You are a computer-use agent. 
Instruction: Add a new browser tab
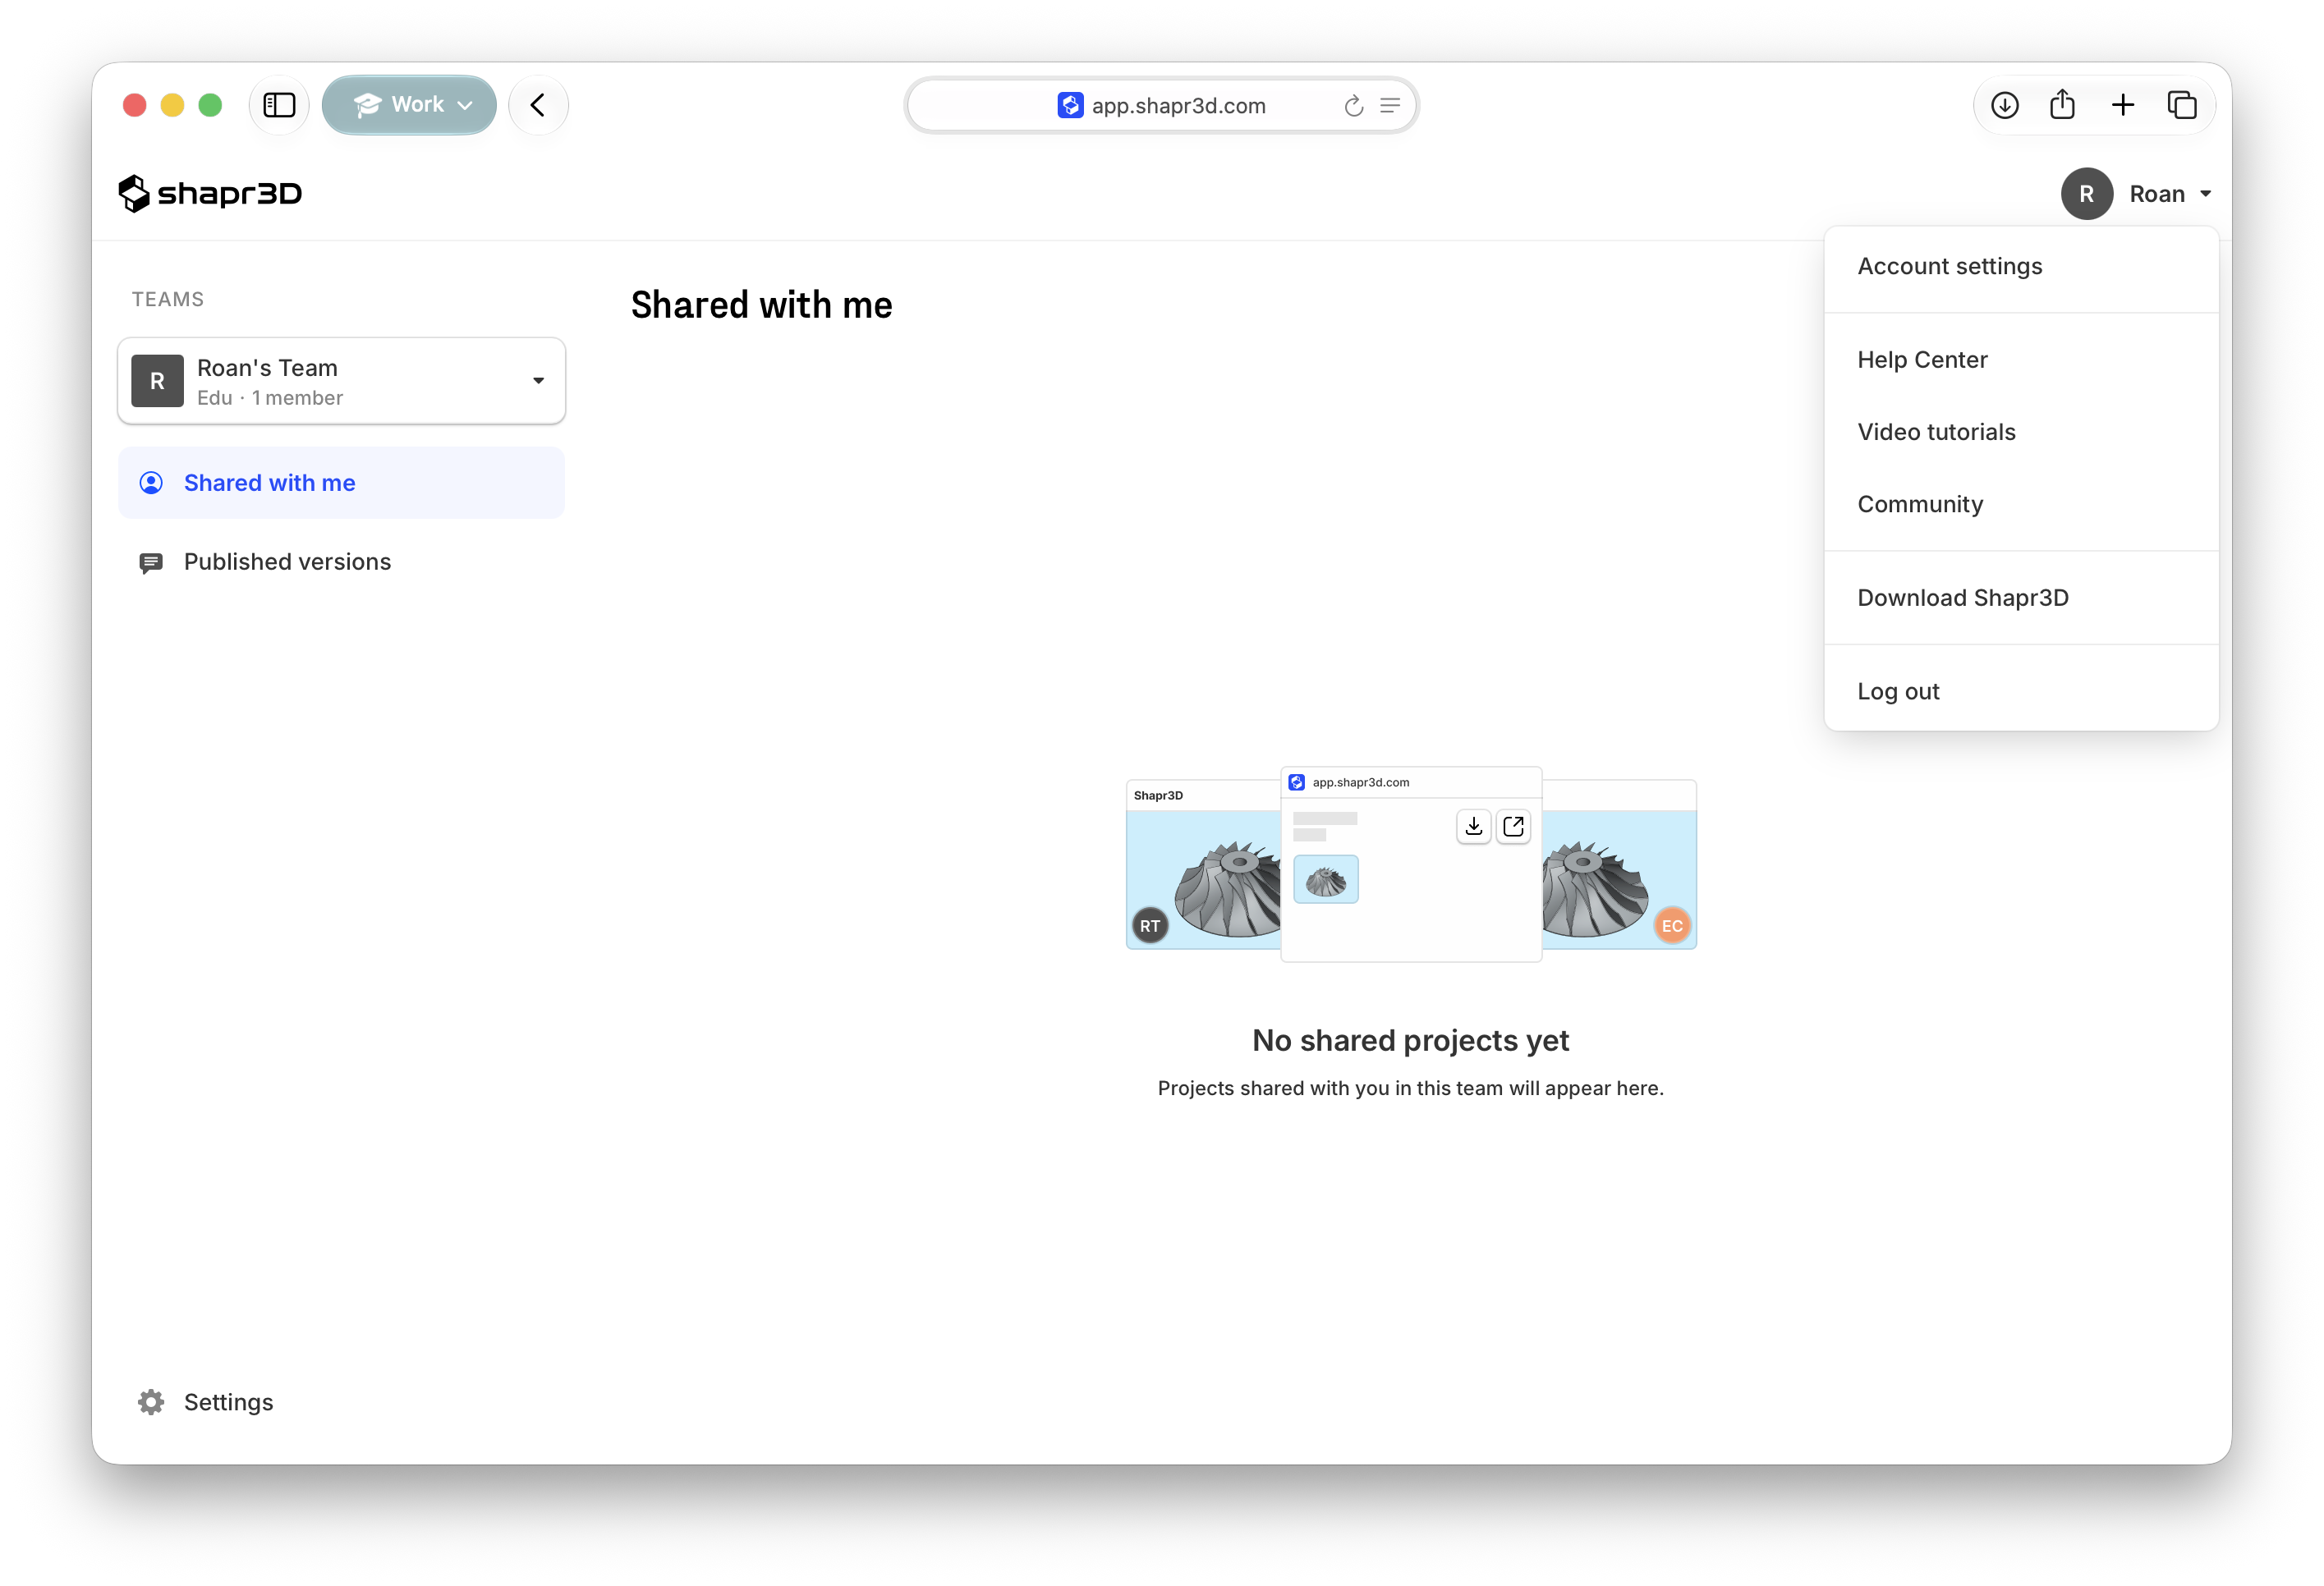click(2122, 105)
